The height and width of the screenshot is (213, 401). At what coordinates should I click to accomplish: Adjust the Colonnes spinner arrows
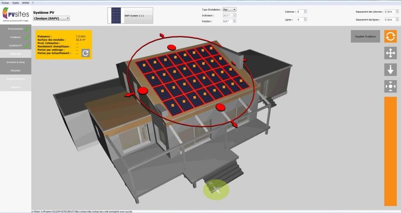(305, 12)
